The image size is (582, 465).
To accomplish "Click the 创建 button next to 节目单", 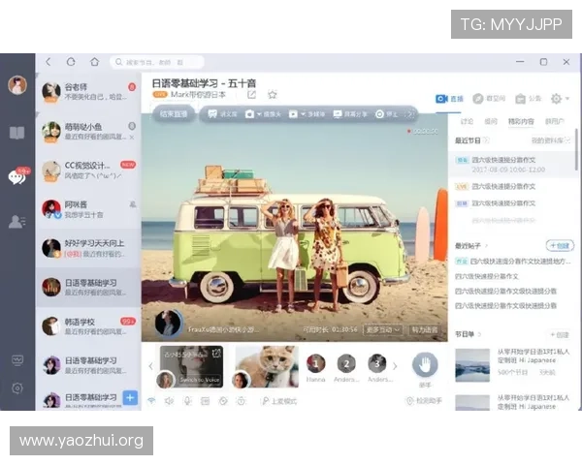I will point(560,335).
